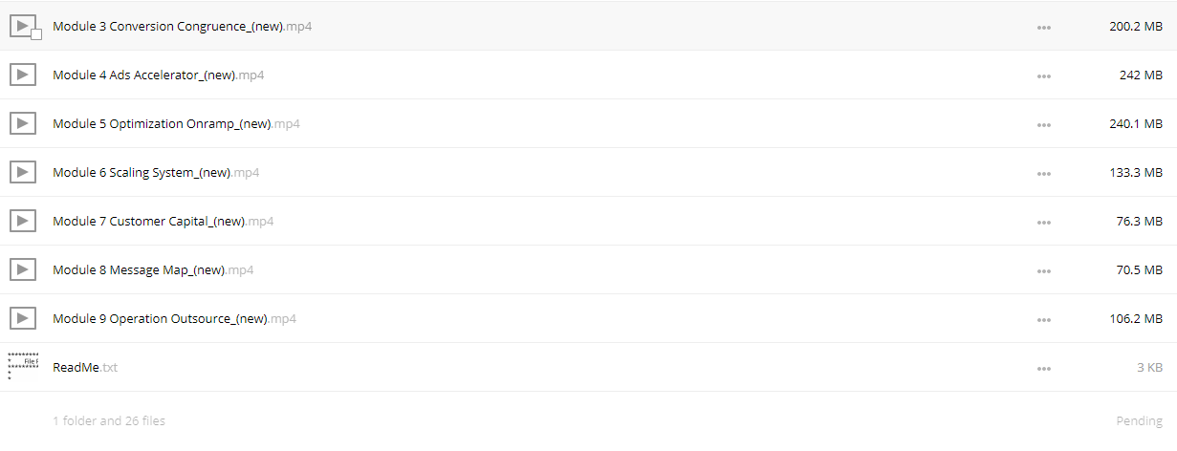The image size is (1177, 451).
Task: Open more options menu for Module 4 Ads Accelerator
Action: [x=1044, y=76]
